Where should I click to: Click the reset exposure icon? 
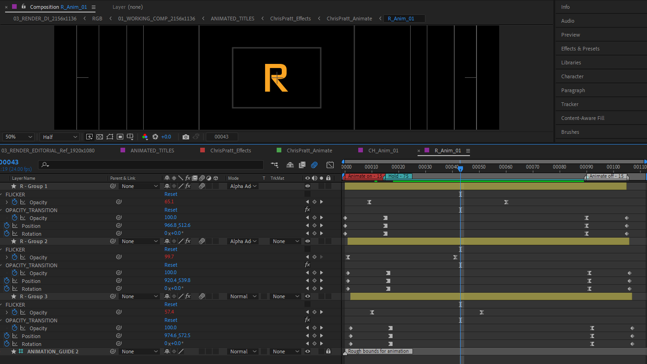155,137
